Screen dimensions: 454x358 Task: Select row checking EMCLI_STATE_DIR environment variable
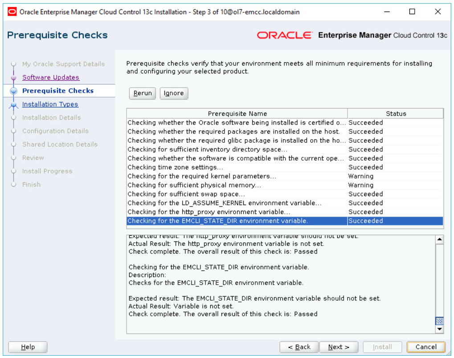pyautogui.click(x=285, y=221)
